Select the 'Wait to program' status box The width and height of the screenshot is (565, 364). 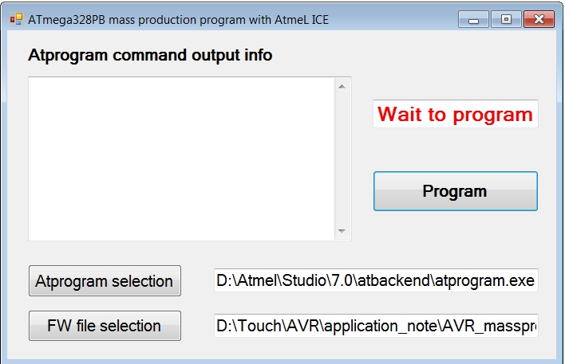coord(456,114)
